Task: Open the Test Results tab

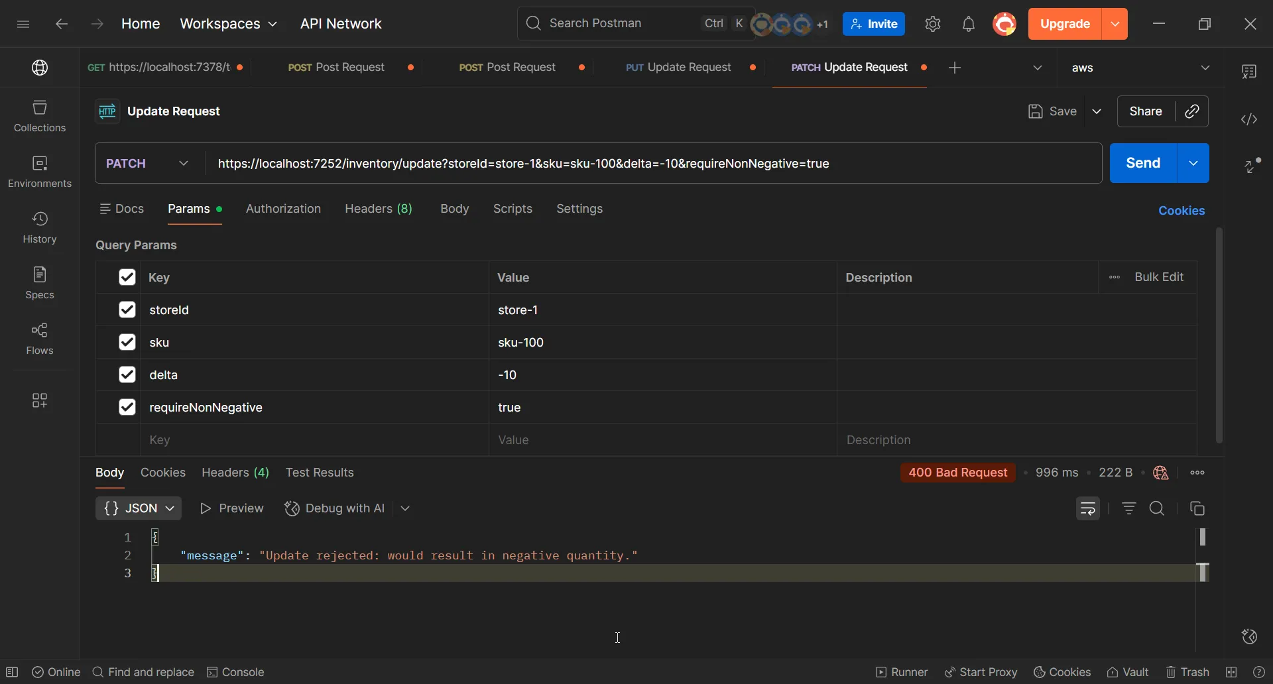Action: click(x=320, y=473)
